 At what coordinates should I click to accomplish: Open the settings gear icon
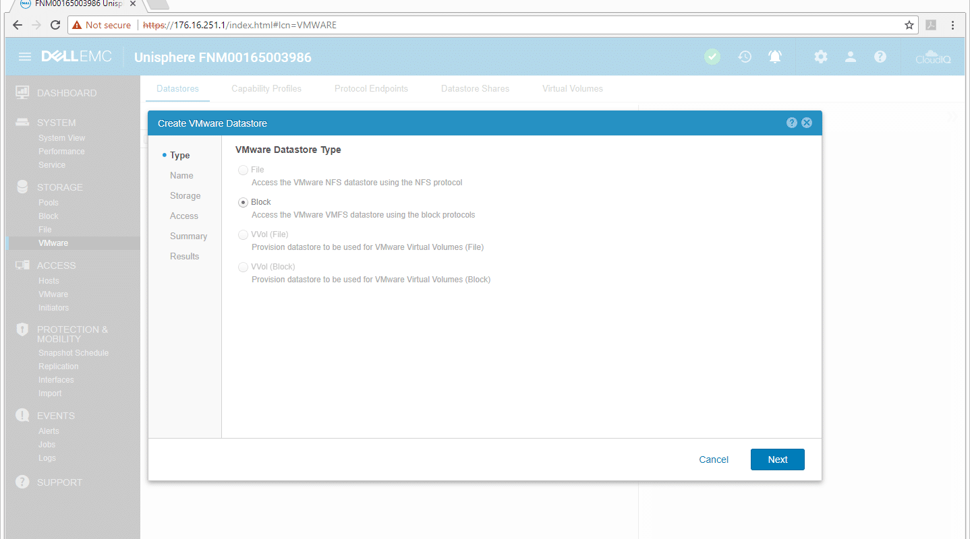[x=820, y=57]
